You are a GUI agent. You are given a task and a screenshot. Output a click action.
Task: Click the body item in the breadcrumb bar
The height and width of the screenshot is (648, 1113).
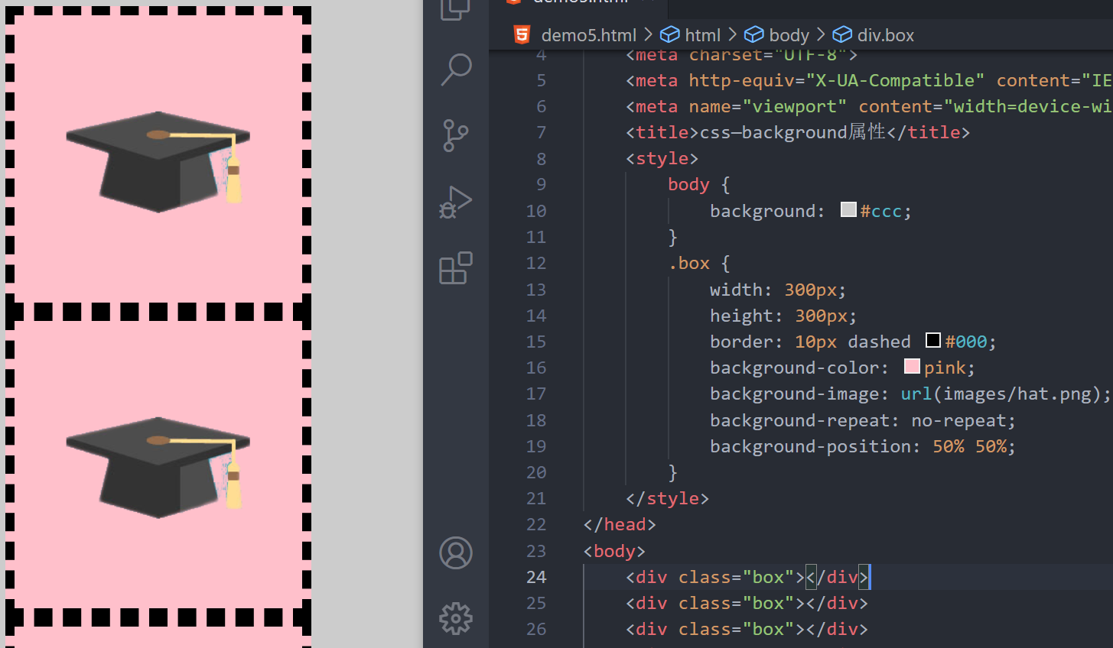(x=788, y=34)
